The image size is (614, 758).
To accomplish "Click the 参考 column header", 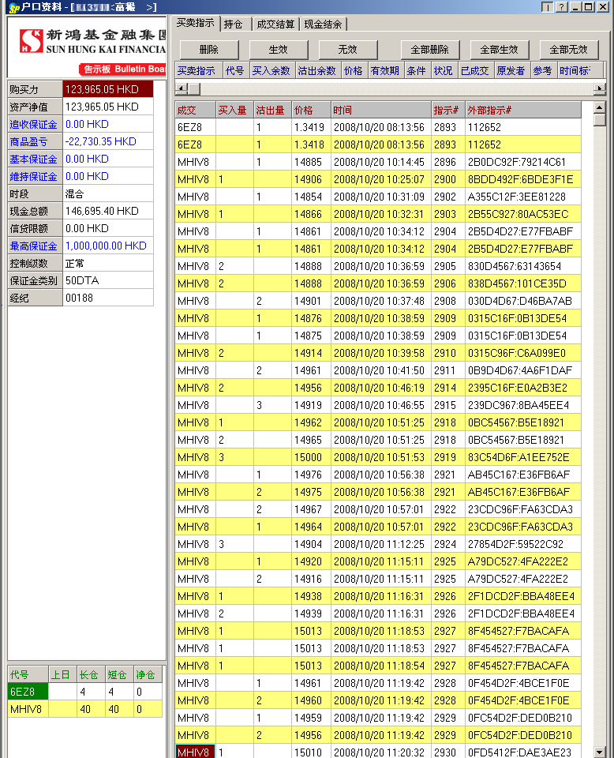I will 544,70.
